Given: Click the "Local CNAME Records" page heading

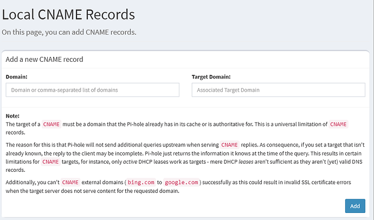Looking at the screenshot, I should pos(68,14).
